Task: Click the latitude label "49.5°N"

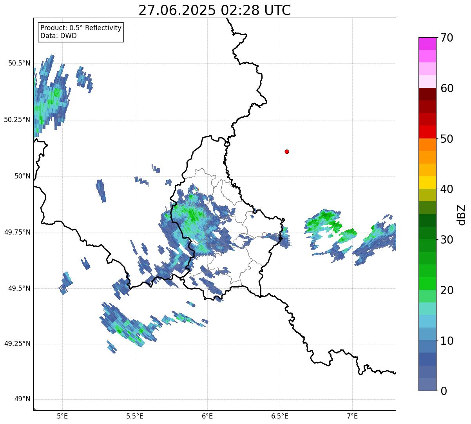Action: [19, 288]
